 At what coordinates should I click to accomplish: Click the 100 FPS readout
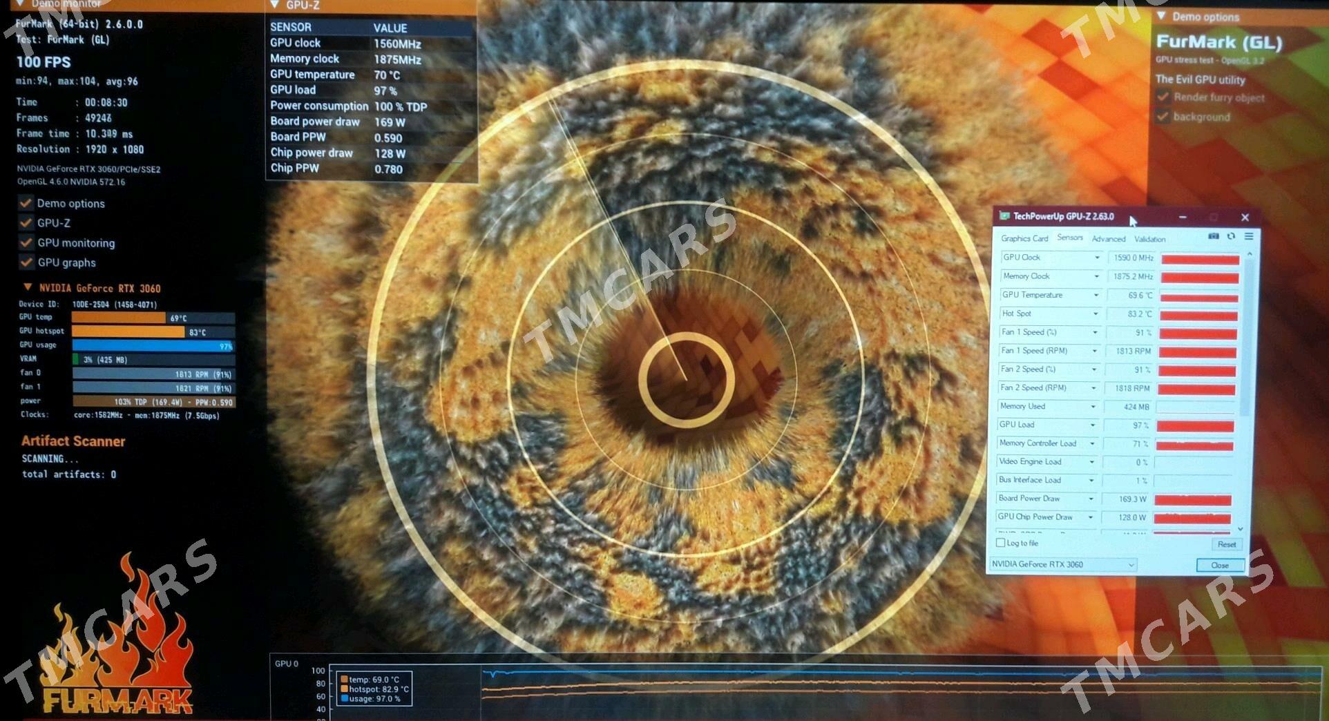tap(44, 61)
